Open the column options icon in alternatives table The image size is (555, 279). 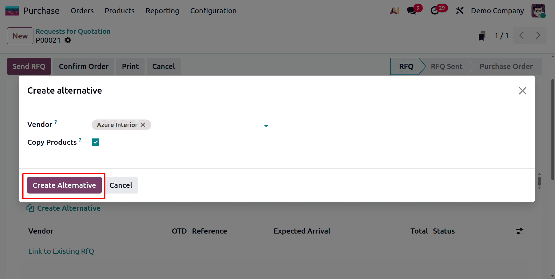(520, 231)
